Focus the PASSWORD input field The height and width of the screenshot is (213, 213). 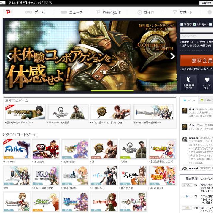coord(197,36)
